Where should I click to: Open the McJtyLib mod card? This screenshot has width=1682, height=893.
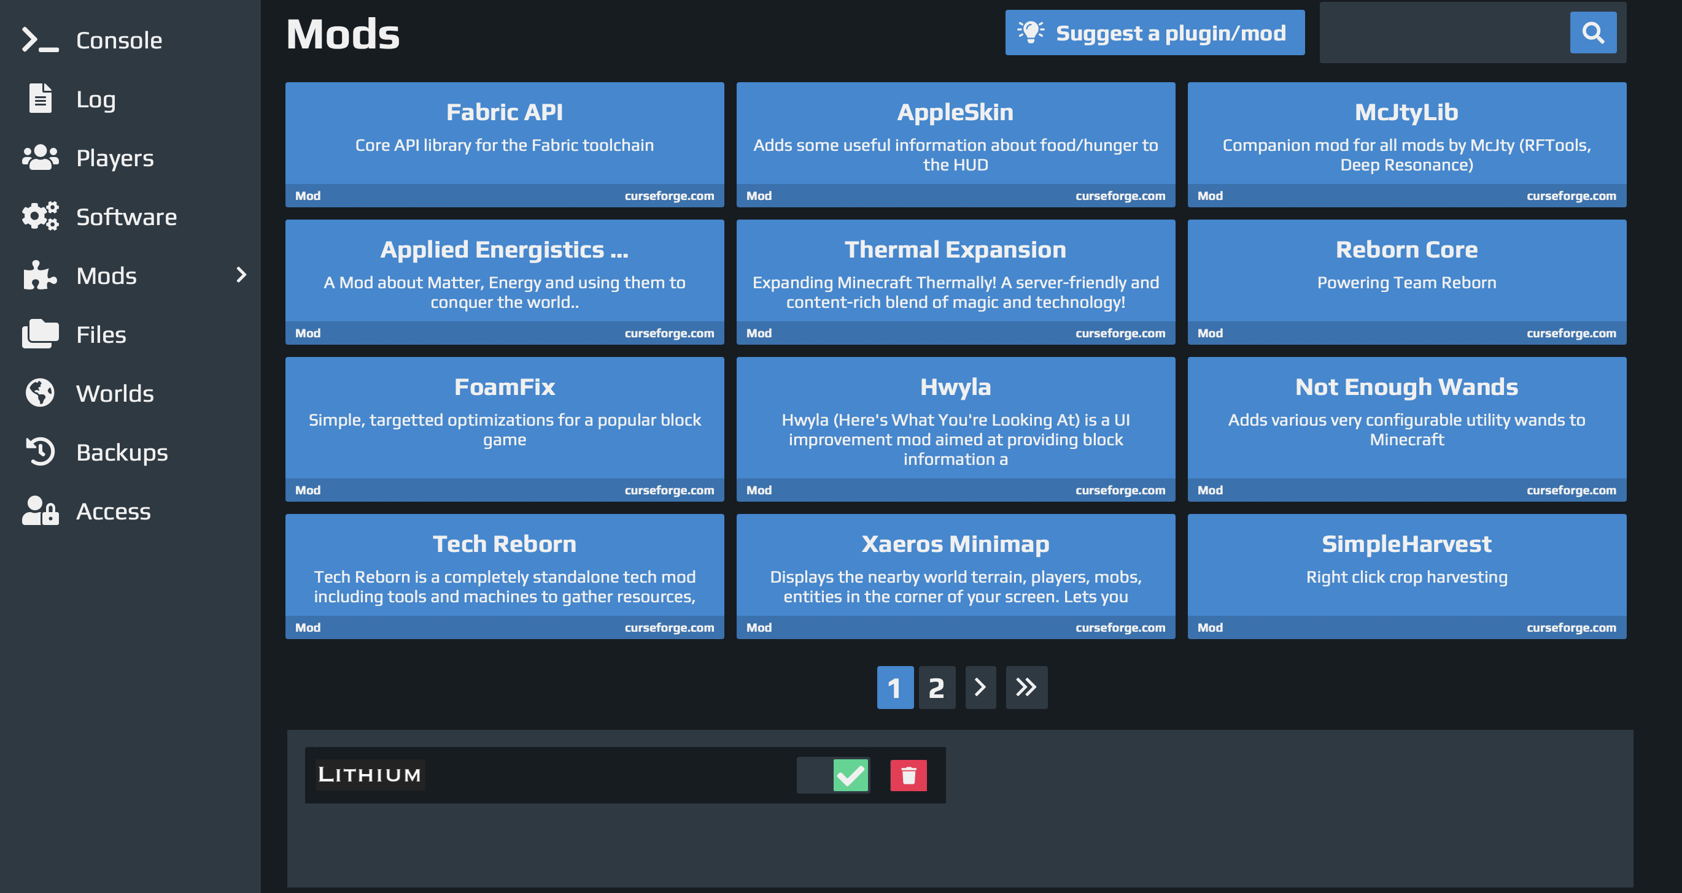click(1407, 145)
